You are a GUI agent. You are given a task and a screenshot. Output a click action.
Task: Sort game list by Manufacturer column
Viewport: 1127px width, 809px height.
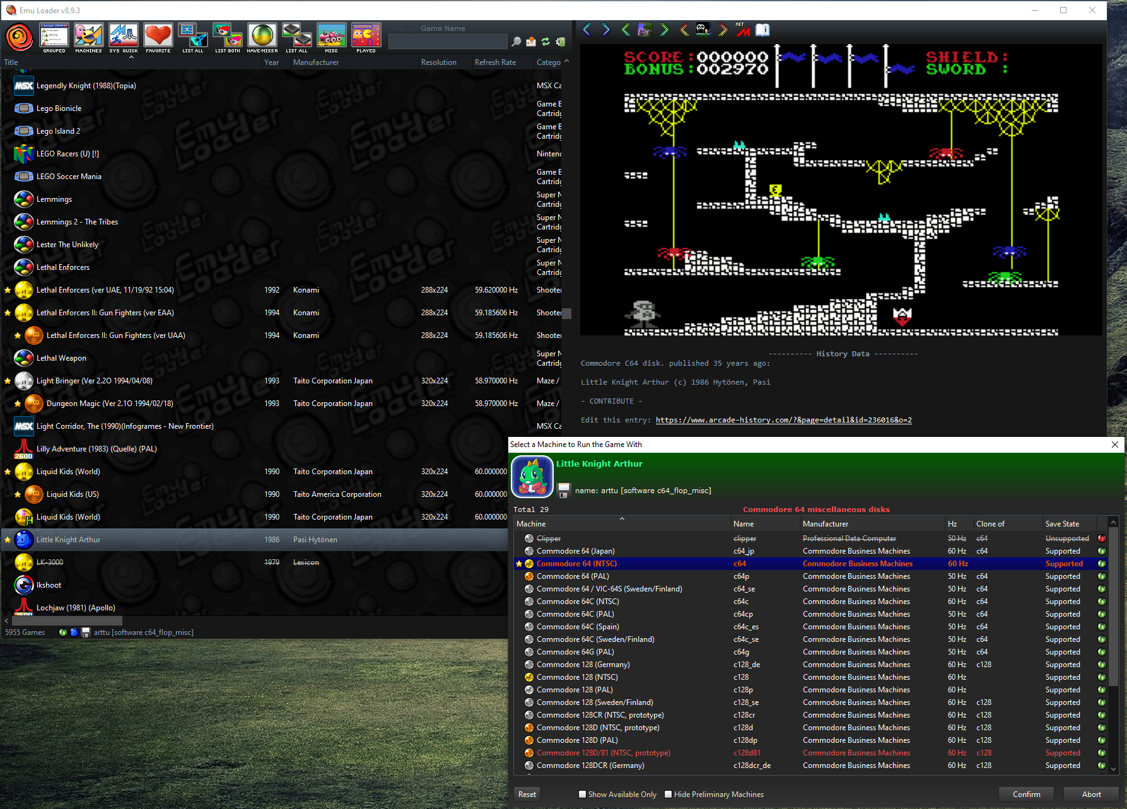[316, 62]
